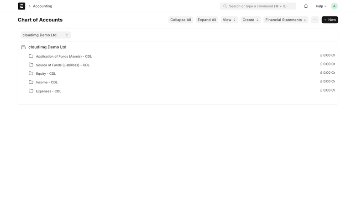Click the folder icon for Source of Funds (Liabilities)
Screen dimensions: 356x200
(31, 65)
